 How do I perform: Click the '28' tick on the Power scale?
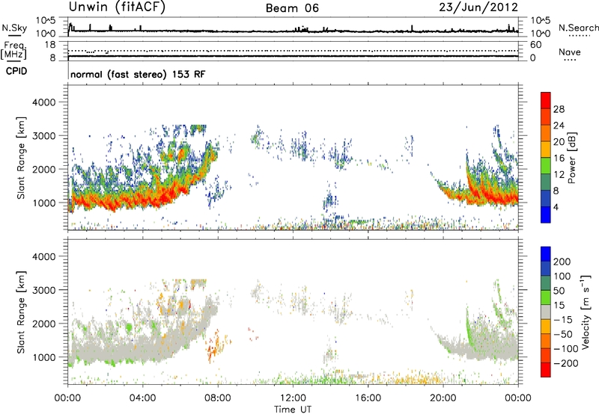pyautogui.click(x=559, y=109)
